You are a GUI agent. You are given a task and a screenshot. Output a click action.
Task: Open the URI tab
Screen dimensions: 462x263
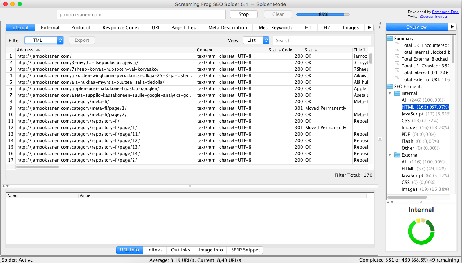(x=156, y=27)
